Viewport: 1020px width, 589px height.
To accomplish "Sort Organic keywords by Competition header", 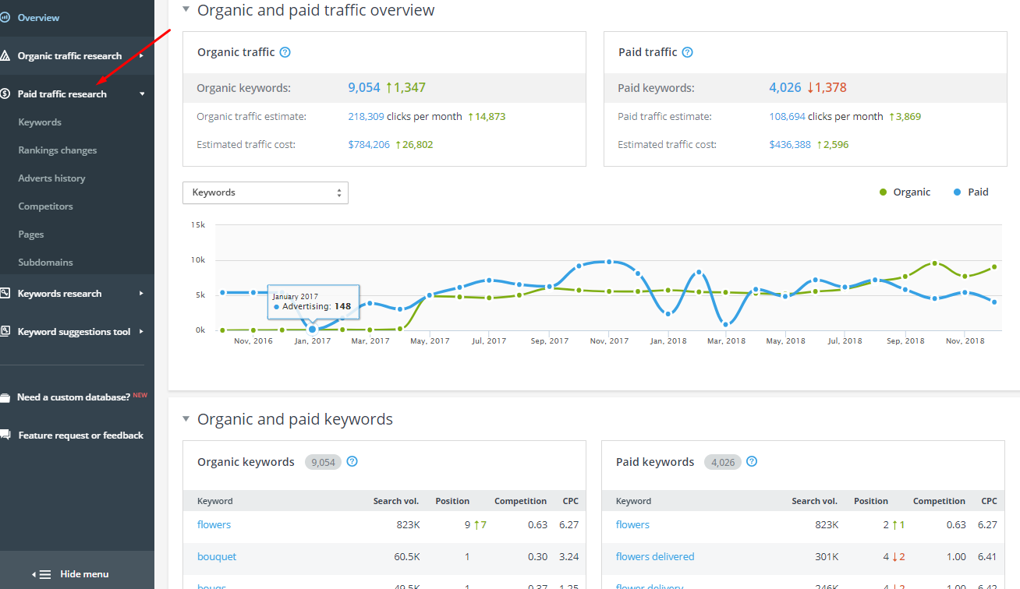I will (x=521, y=501).
